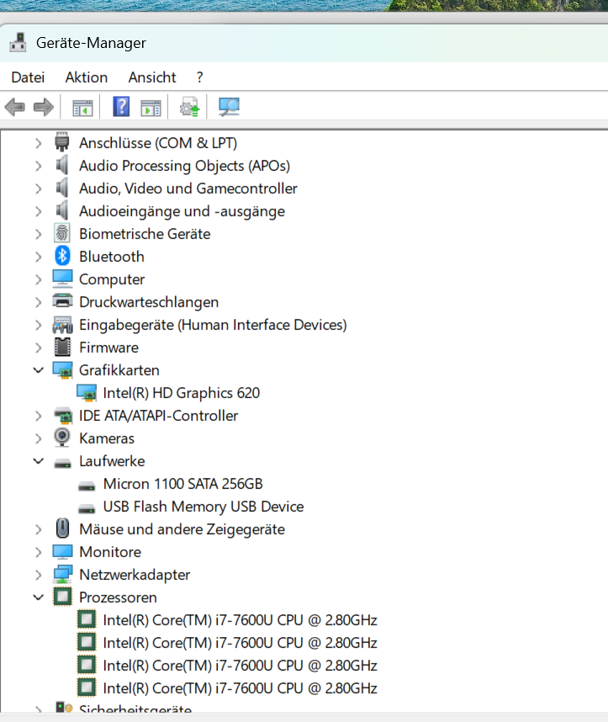Collapse the Prozessoren node
Image resolution: width=608 pixels, height=722 pixels.
(x=38, y=597)
